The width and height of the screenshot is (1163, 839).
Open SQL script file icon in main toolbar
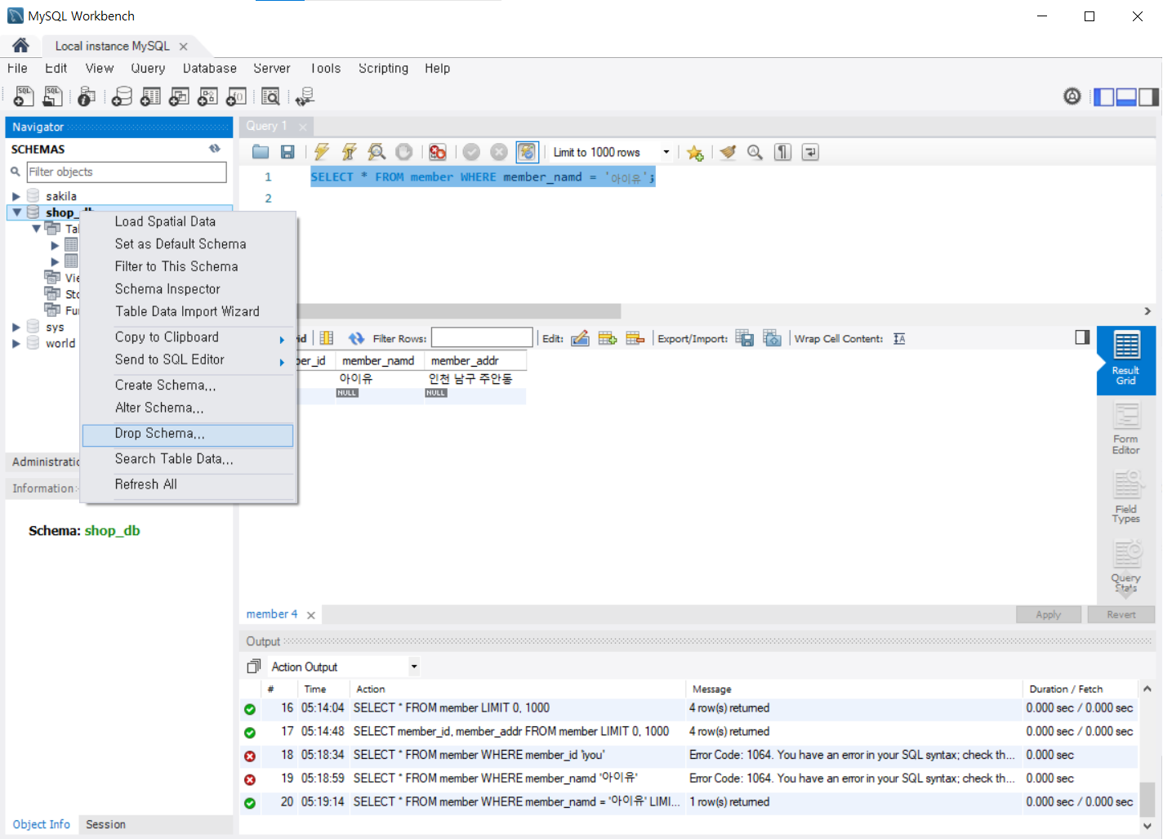click(x=52, y=96)
